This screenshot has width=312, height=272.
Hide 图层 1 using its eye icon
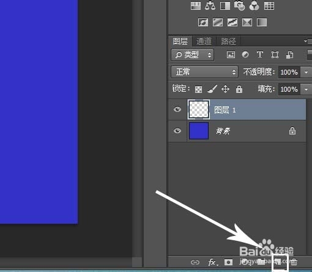pyautogui.click(x=177, y=109)
